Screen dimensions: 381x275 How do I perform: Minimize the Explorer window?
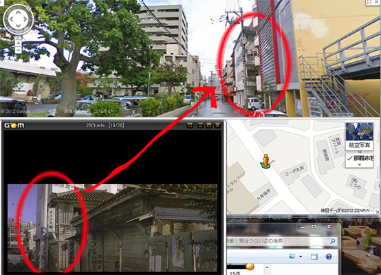click(x=303, y=227)
